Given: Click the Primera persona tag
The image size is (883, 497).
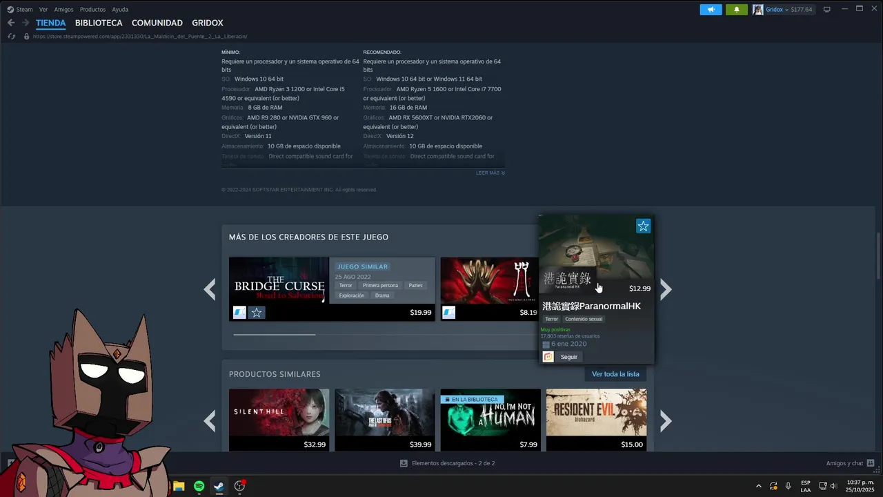Looking at the screenshot, I should [x=380, y=285].
